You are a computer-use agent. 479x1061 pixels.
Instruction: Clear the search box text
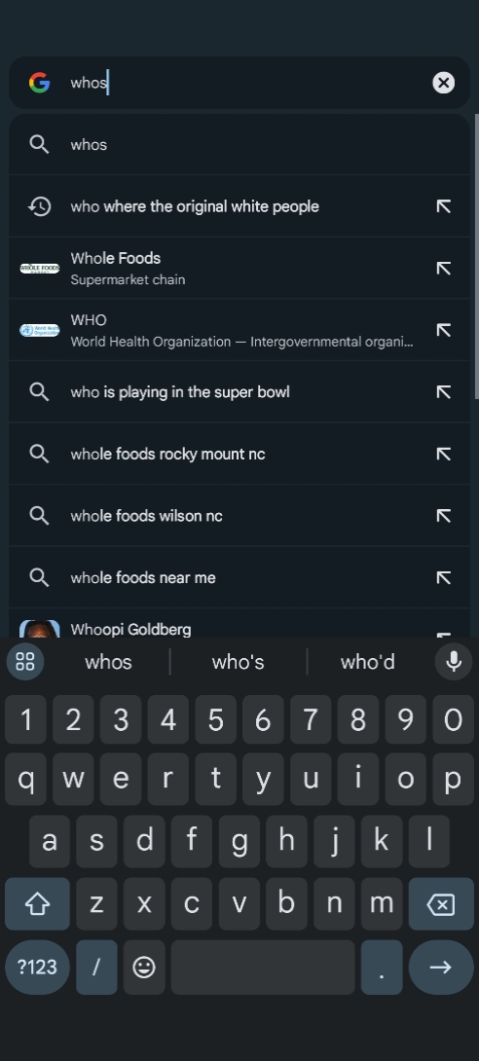[443, 83]
